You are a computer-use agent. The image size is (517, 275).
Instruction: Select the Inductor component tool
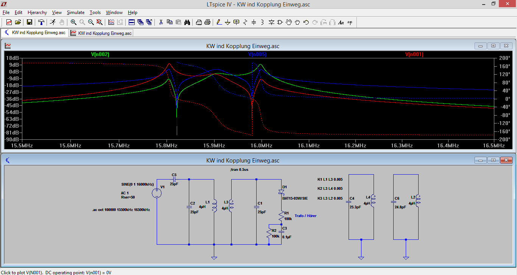[x=262, y=22]
